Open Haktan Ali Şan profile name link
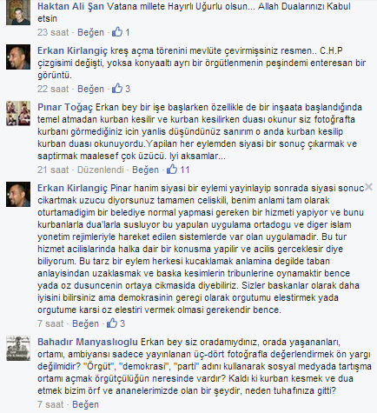This screenshot has height=413, width=377. [x=70, y=6]
